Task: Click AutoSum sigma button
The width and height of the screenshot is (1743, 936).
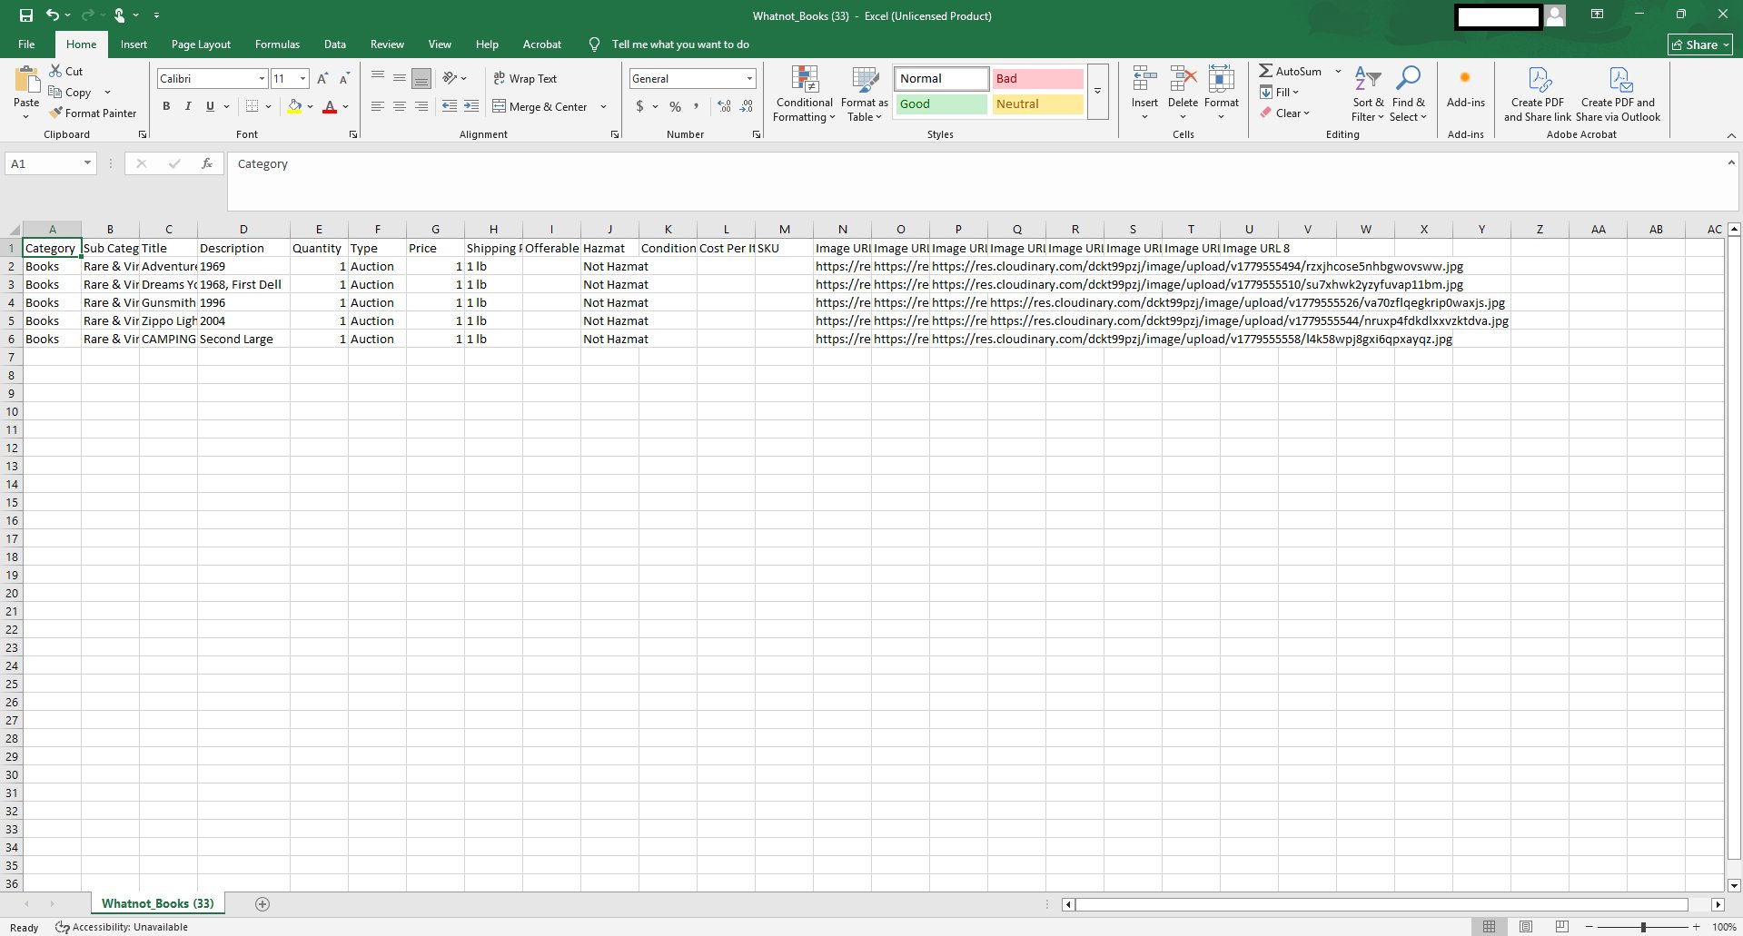Action: coord(1291,71)
